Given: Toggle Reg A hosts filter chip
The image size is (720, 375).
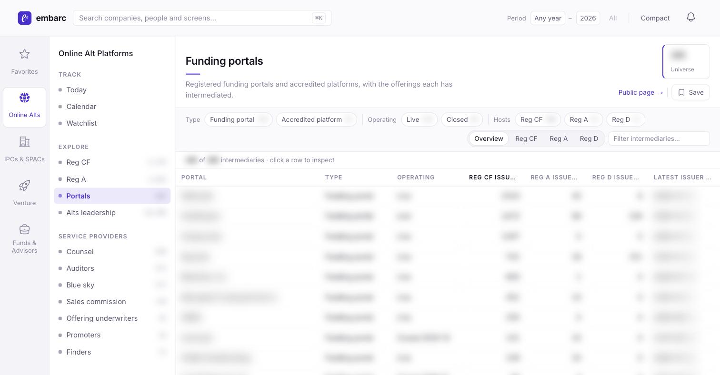Looking at the screenshot, I should (x=584, y=119).
